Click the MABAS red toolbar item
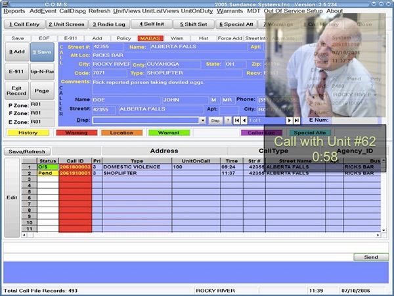The width and height of the screenshot is (394, 296). pyautogui.click(x=150, y=38)
